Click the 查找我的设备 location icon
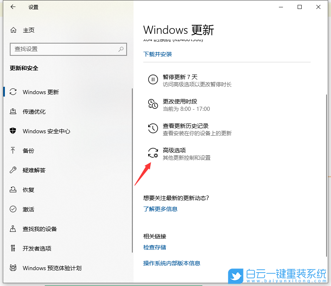This screenshot has height=286, width=331. tap(13, 229)
